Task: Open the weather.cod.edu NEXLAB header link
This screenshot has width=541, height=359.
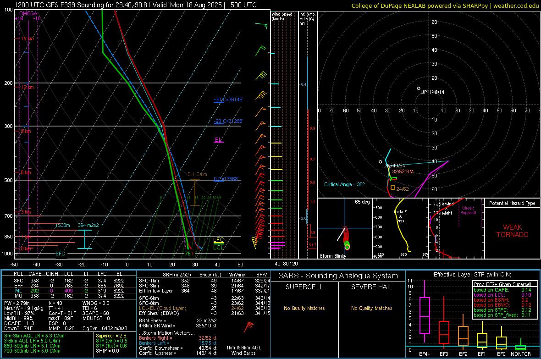Action: coord(445,6)
